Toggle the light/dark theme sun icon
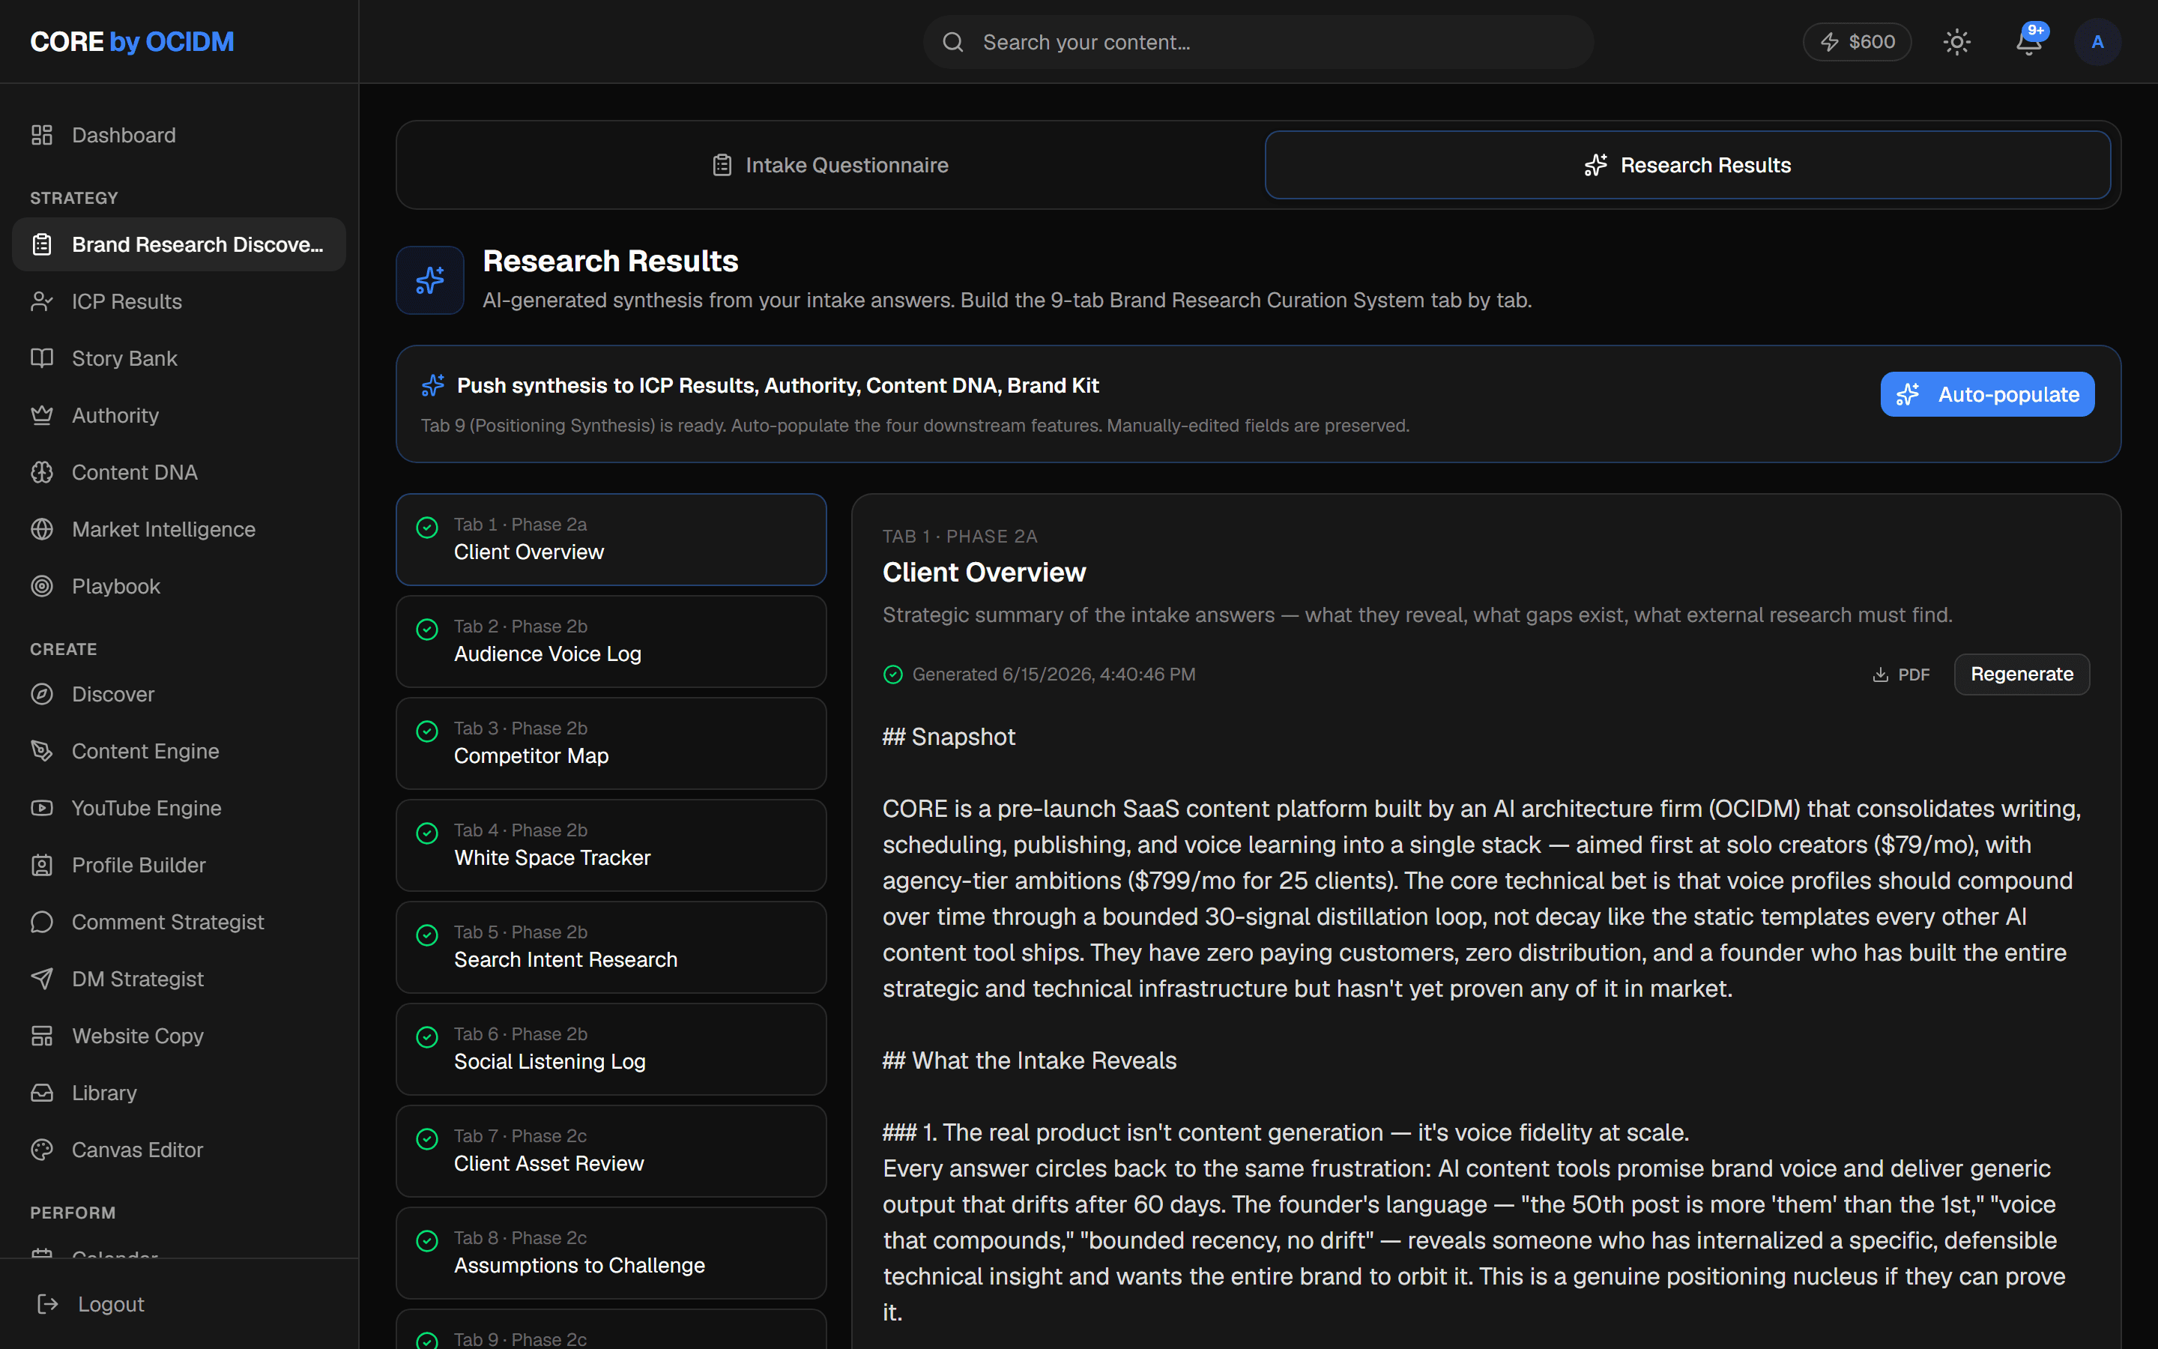This screenshot has height=1349, width=2158. click(1956, 42)
